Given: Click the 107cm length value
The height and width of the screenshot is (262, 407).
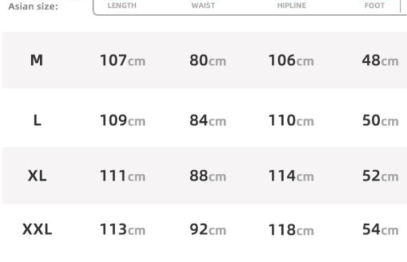Looking at the screenshot, I should [x=122, y=61].
